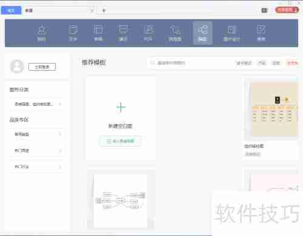Click the 图形分类 sidebar heading

click(19, 90)
